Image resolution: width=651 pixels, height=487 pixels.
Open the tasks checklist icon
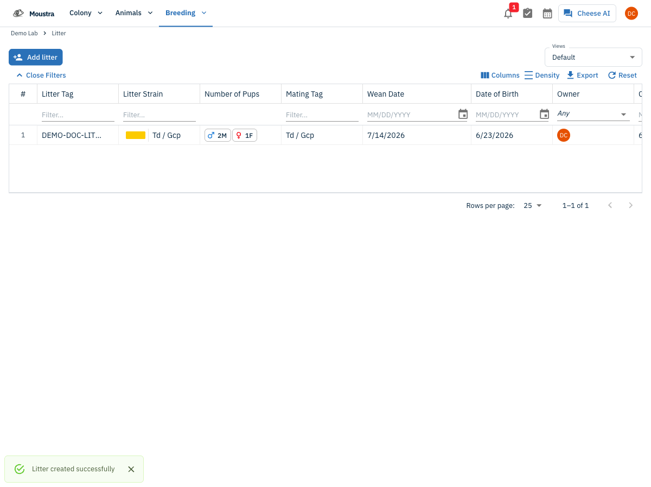[527, 14]
